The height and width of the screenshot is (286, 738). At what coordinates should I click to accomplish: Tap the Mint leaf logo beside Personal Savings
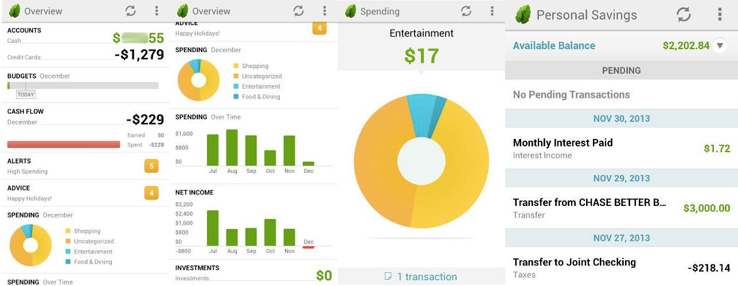(x=522, y=15)
